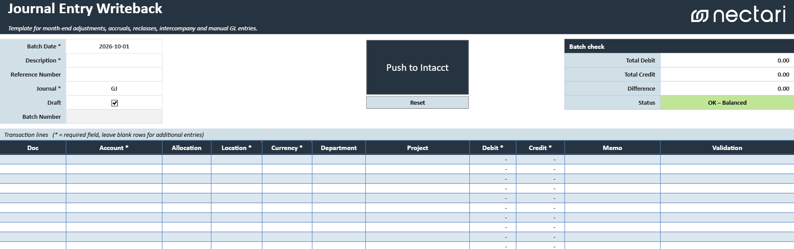Screen dimensions: 794x249
Task: Click the Memo column header
Action: [612, 148]
